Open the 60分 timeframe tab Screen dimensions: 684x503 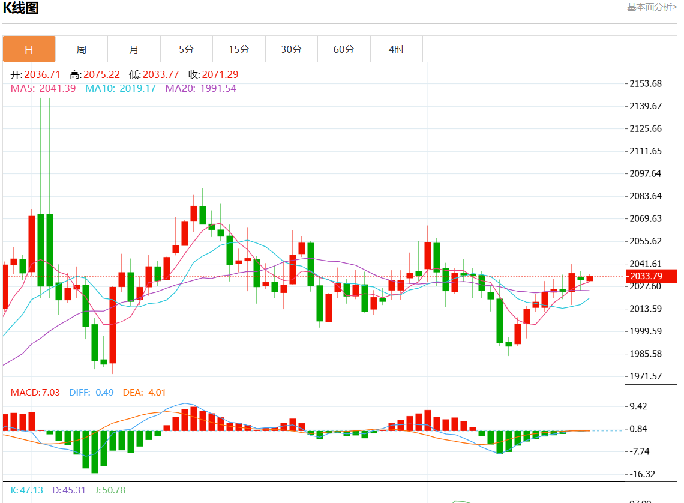(344, 49)
